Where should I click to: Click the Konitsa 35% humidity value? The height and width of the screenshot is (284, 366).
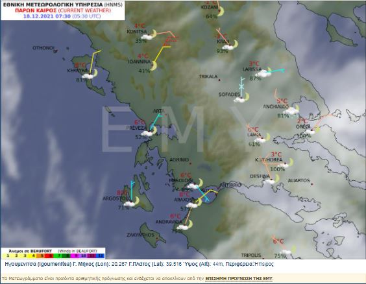tap(141, 41)
